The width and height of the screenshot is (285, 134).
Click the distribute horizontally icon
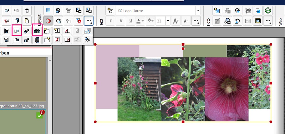(x=37, y=31)
